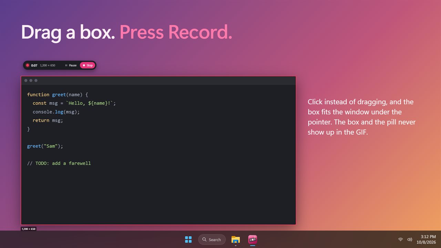Click the "console.log(msg);" line
The height and width of the screenshot is (248, 441).
point(56,112)
